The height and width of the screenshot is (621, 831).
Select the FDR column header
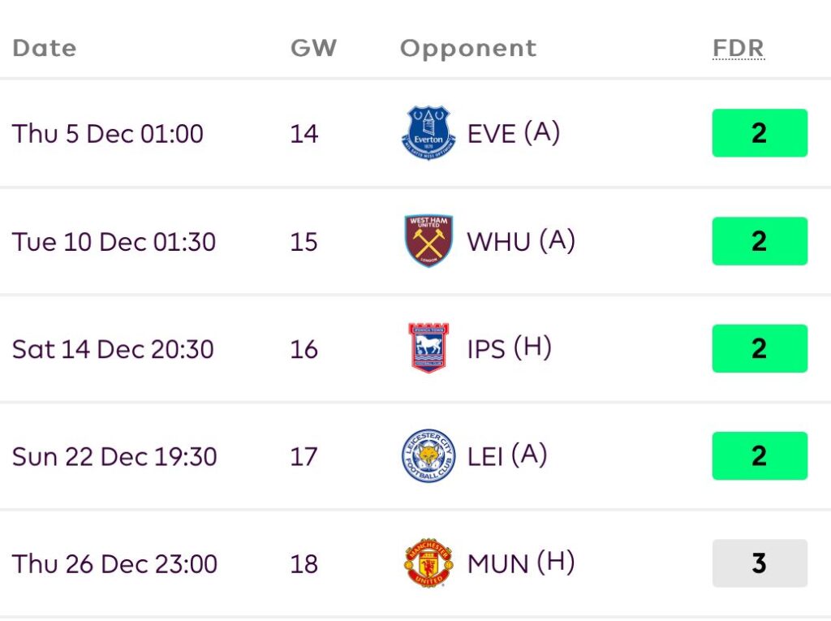click(x=738, y=48)
